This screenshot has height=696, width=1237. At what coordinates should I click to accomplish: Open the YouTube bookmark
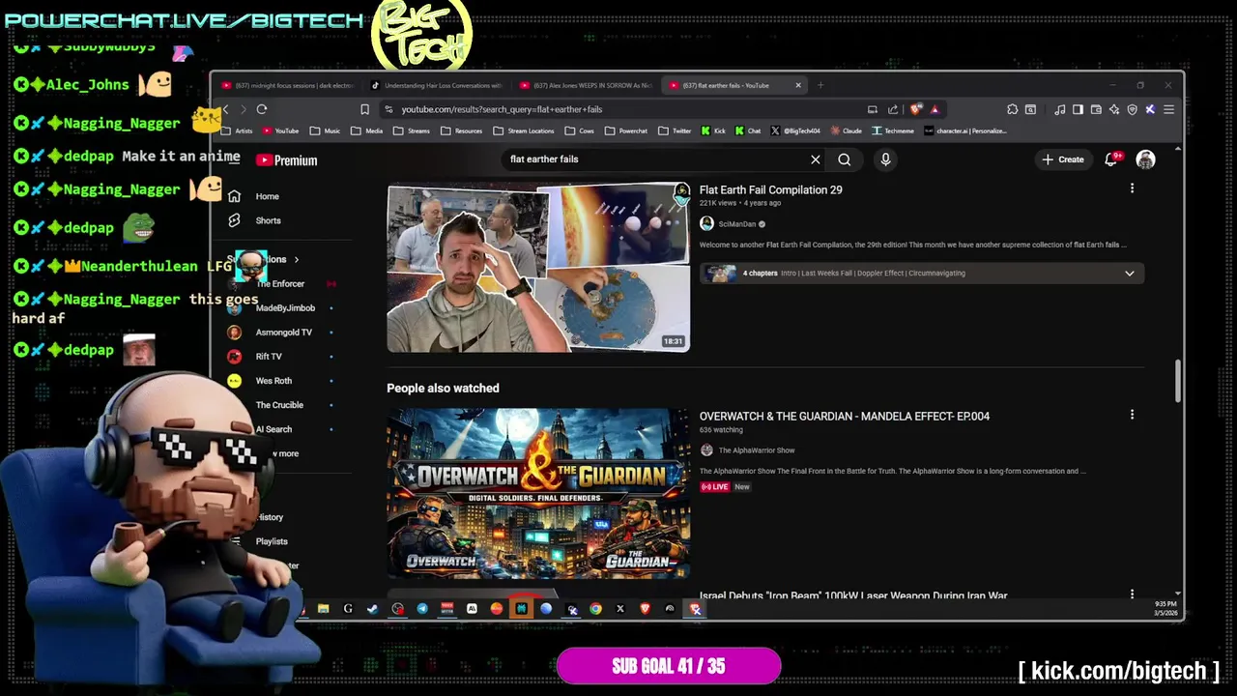point(279,130)
